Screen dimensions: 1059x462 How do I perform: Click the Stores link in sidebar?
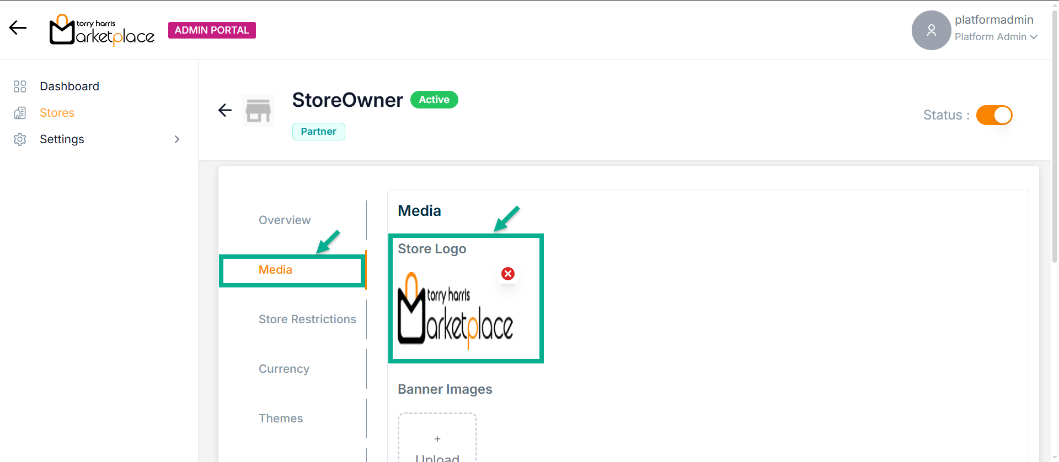click(57, 113)
